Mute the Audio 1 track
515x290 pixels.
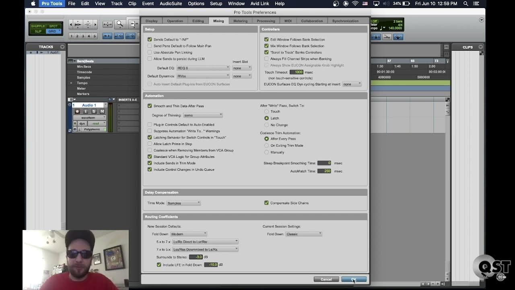click(102, 112)
